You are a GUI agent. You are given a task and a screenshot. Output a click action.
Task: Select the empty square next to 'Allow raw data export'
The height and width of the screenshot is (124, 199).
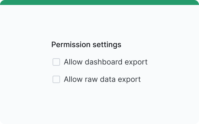coord(56,80)
